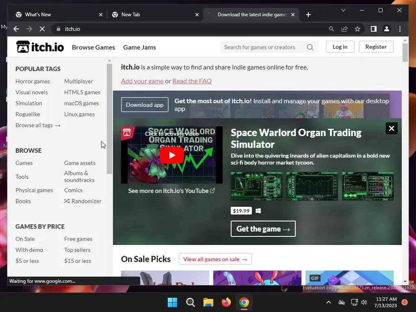Open Chrome zoom search icon in address bar
The image size is (416, 312).
[331, 29]
